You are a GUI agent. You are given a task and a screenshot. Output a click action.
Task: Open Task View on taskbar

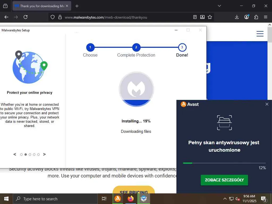(x=104, y=199)
